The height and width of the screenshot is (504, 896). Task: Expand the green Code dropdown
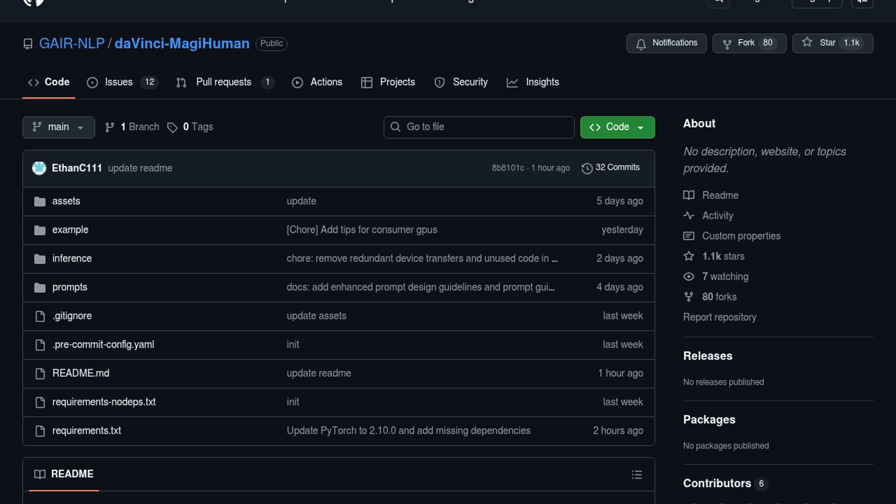coord(617,127)
